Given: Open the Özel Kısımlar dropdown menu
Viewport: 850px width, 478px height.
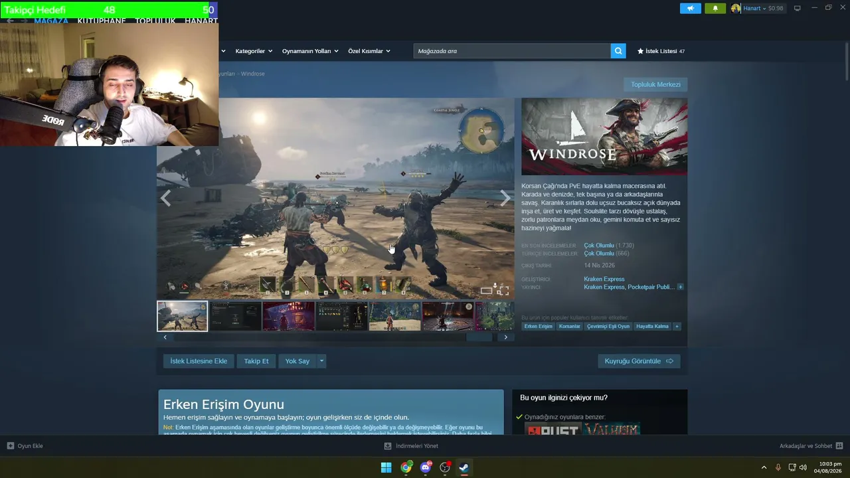Looking at the screenshot, I should (369, 51).
